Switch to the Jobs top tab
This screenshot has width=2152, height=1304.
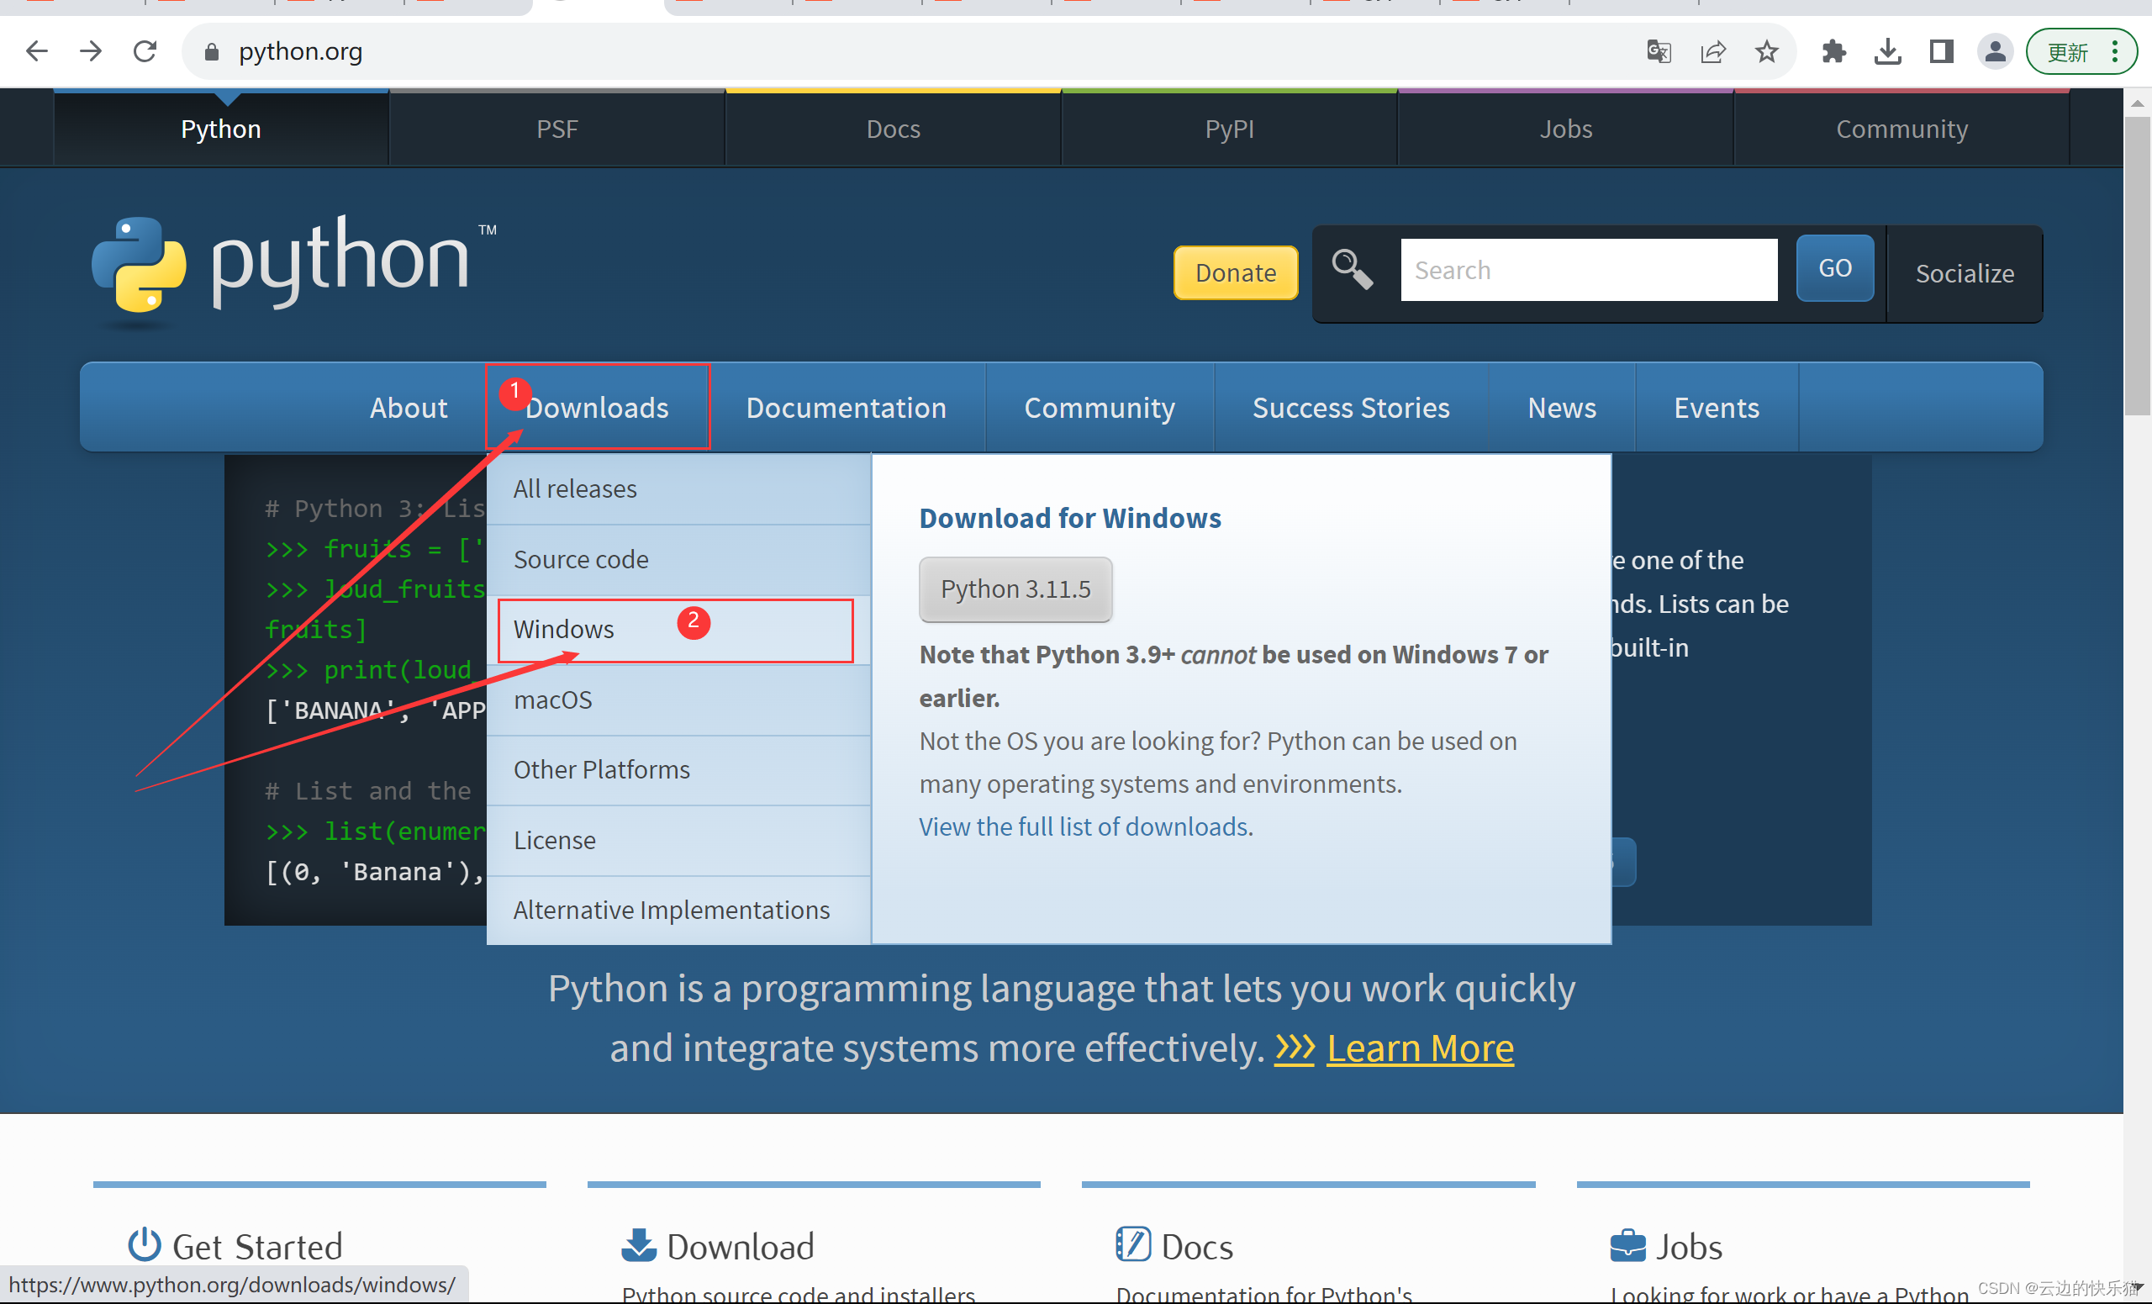1565,129
